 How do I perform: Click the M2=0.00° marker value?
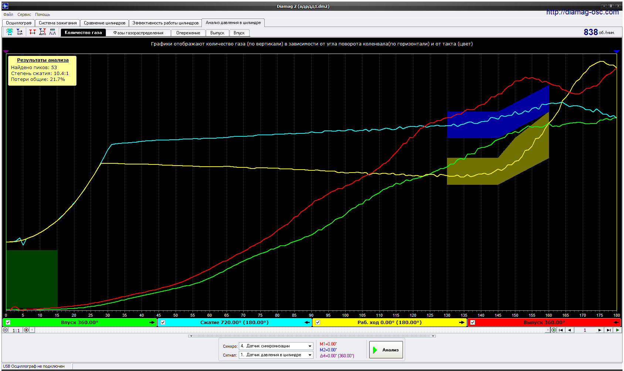(x=328, y=350)
